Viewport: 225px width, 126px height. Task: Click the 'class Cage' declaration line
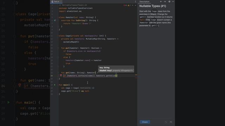[82, 36]
